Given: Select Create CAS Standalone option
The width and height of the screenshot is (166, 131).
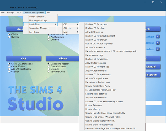Looking at the screenshot, I should pos(9,64).
